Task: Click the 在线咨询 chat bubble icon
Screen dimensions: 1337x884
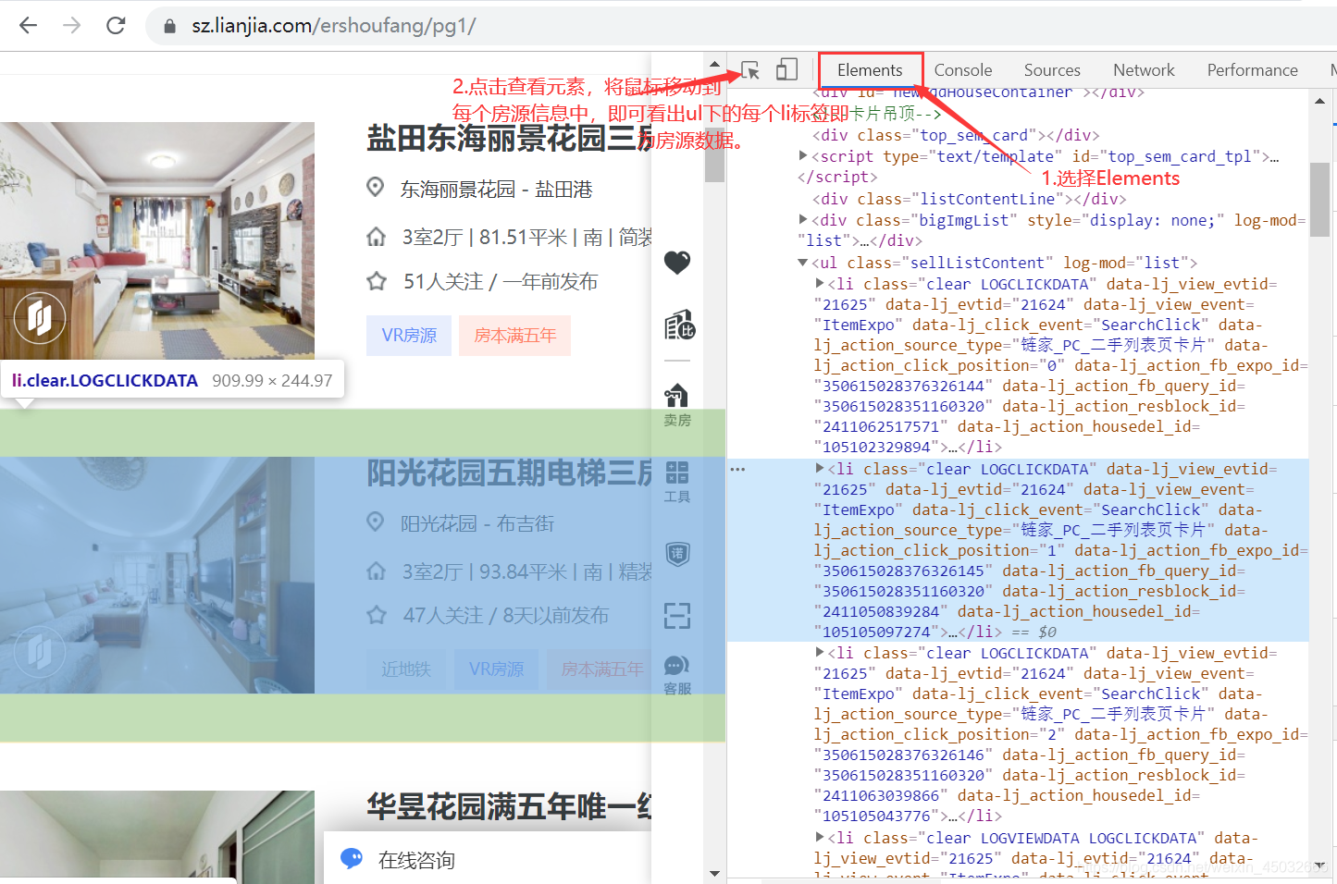Action: pos(352,859)
